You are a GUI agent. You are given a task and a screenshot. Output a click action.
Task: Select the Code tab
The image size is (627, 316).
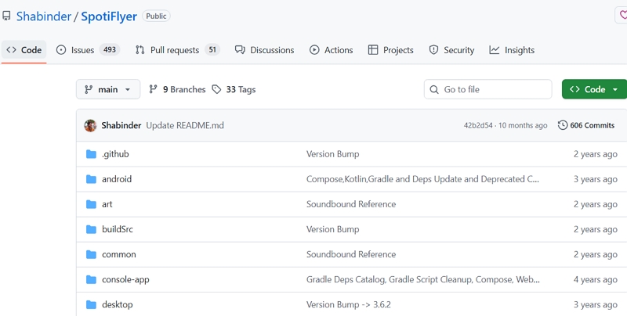(x=24, y=50)
